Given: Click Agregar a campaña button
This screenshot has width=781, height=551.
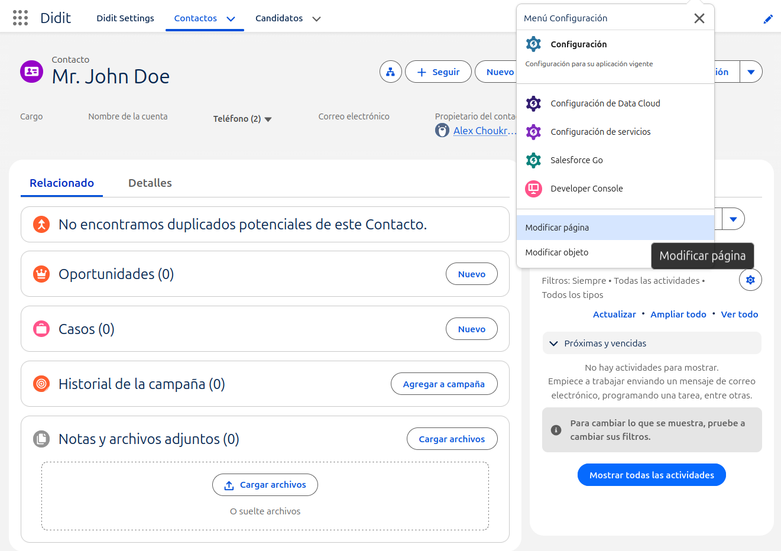Looking at the screenshot, I should point(444,384).
